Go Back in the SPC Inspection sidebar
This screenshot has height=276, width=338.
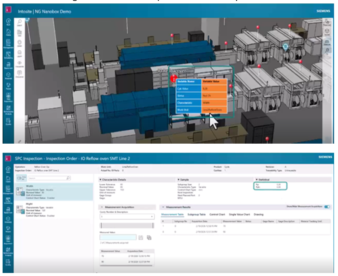click(8, 170)
